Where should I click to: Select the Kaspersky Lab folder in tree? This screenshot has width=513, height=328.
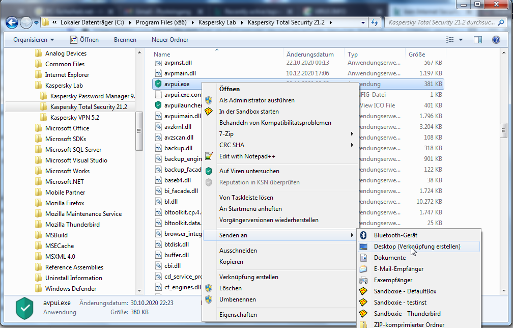coord(64,86)
